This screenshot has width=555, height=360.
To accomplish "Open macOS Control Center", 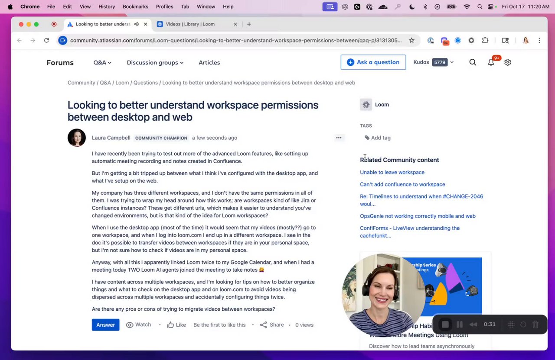I will [x=491, y=6].
